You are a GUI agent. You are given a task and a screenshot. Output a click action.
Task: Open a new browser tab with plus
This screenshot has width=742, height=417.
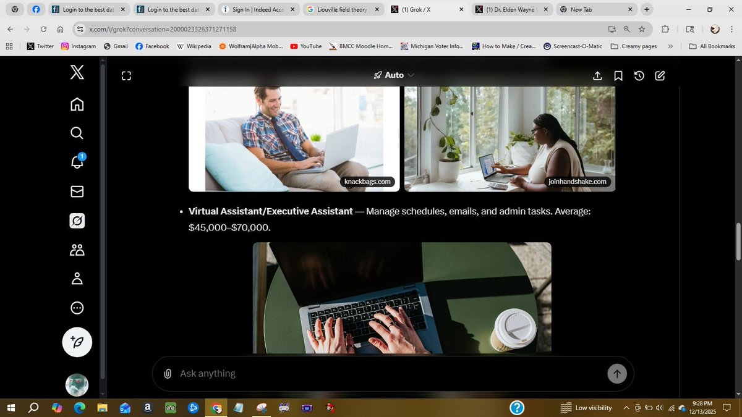pyautogui.click(x=646, y=9)
